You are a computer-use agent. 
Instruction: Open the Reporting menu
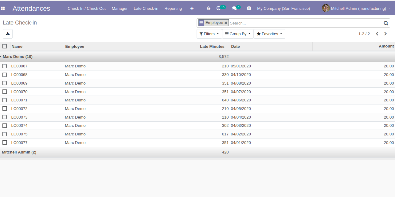173,8
